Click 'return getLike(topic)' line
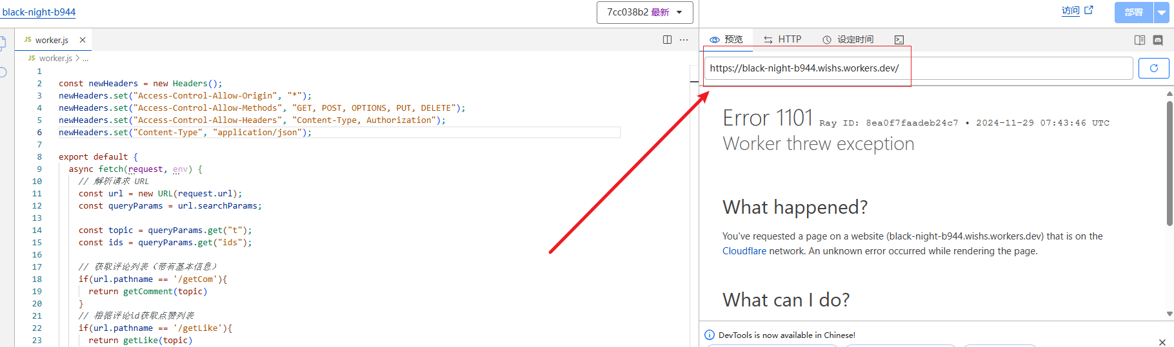 pos(141,341)
